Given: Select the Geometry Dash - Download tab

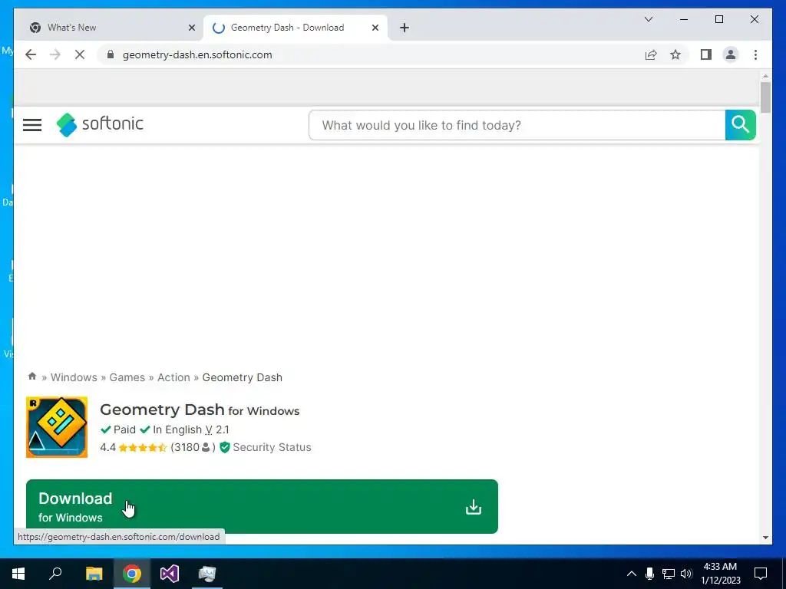Looking at the screenshot, I should click(295, 28).
